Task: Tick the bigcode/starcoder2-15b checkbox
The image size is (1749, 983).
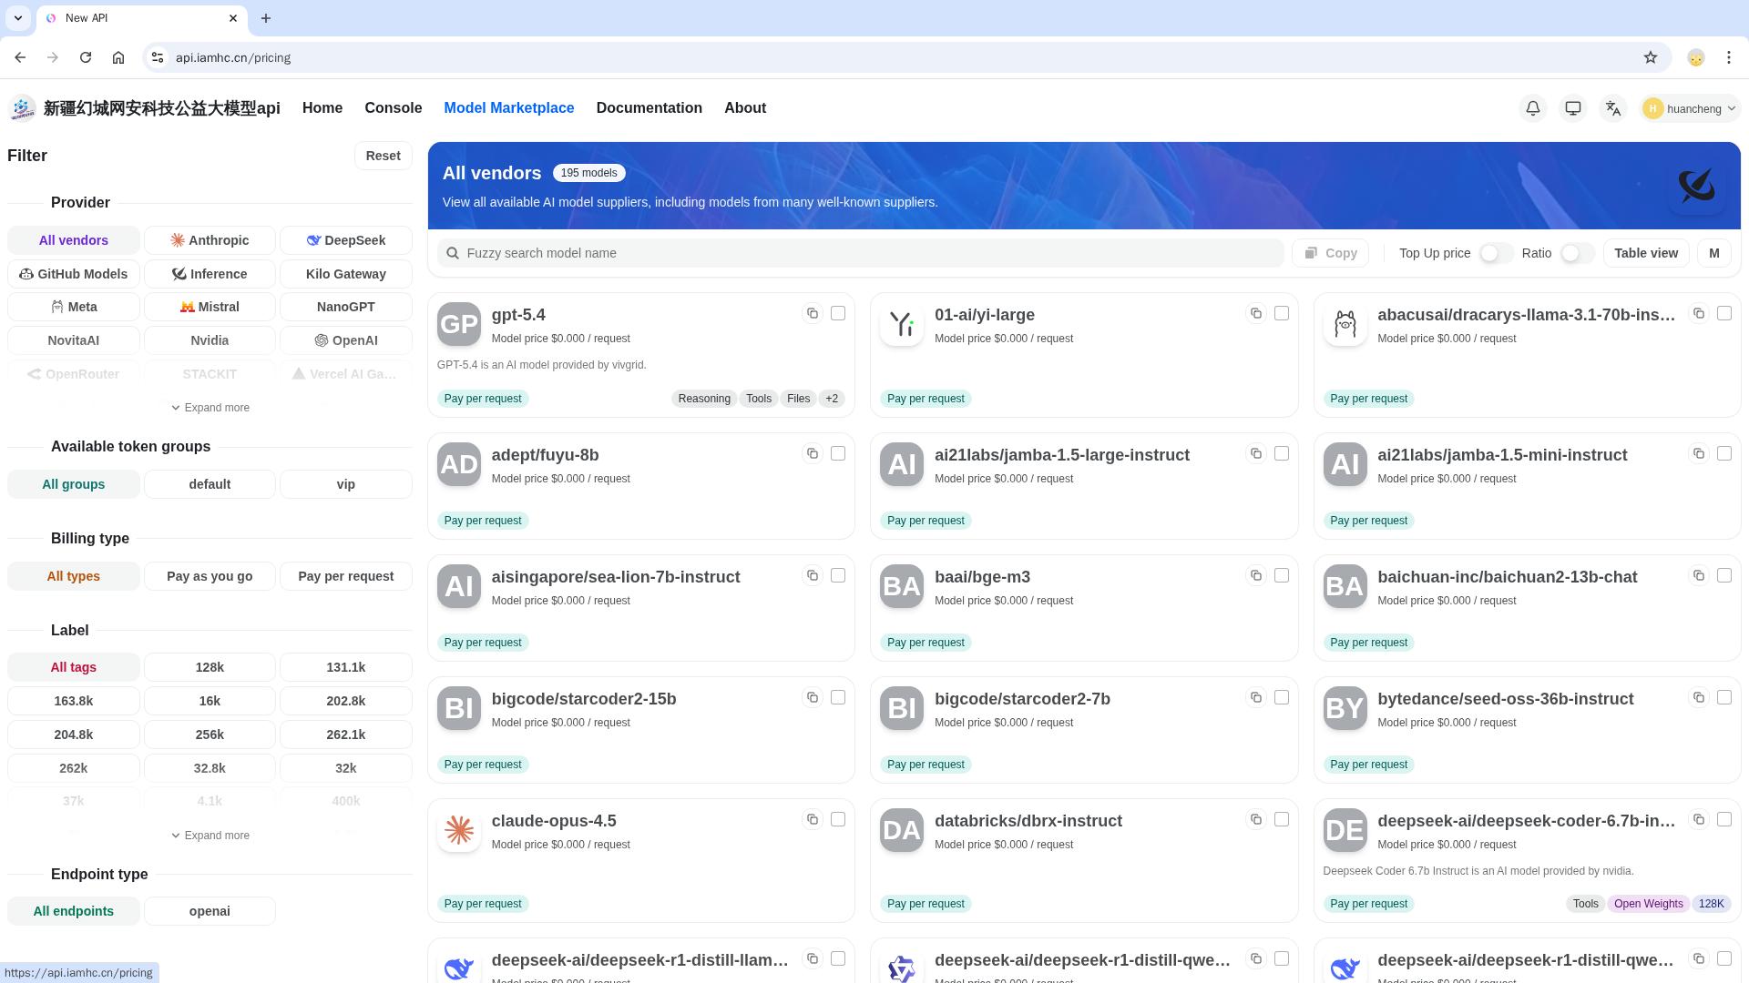Action: pyautogui.click(x=838, y=697)
